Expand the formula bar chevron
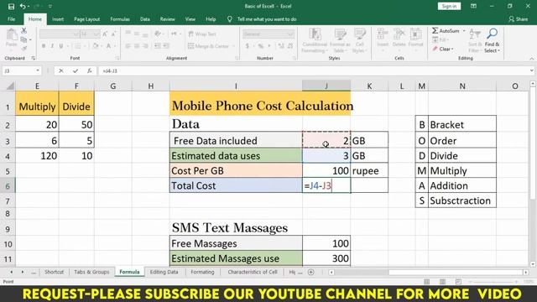 (x=531, y=70)
